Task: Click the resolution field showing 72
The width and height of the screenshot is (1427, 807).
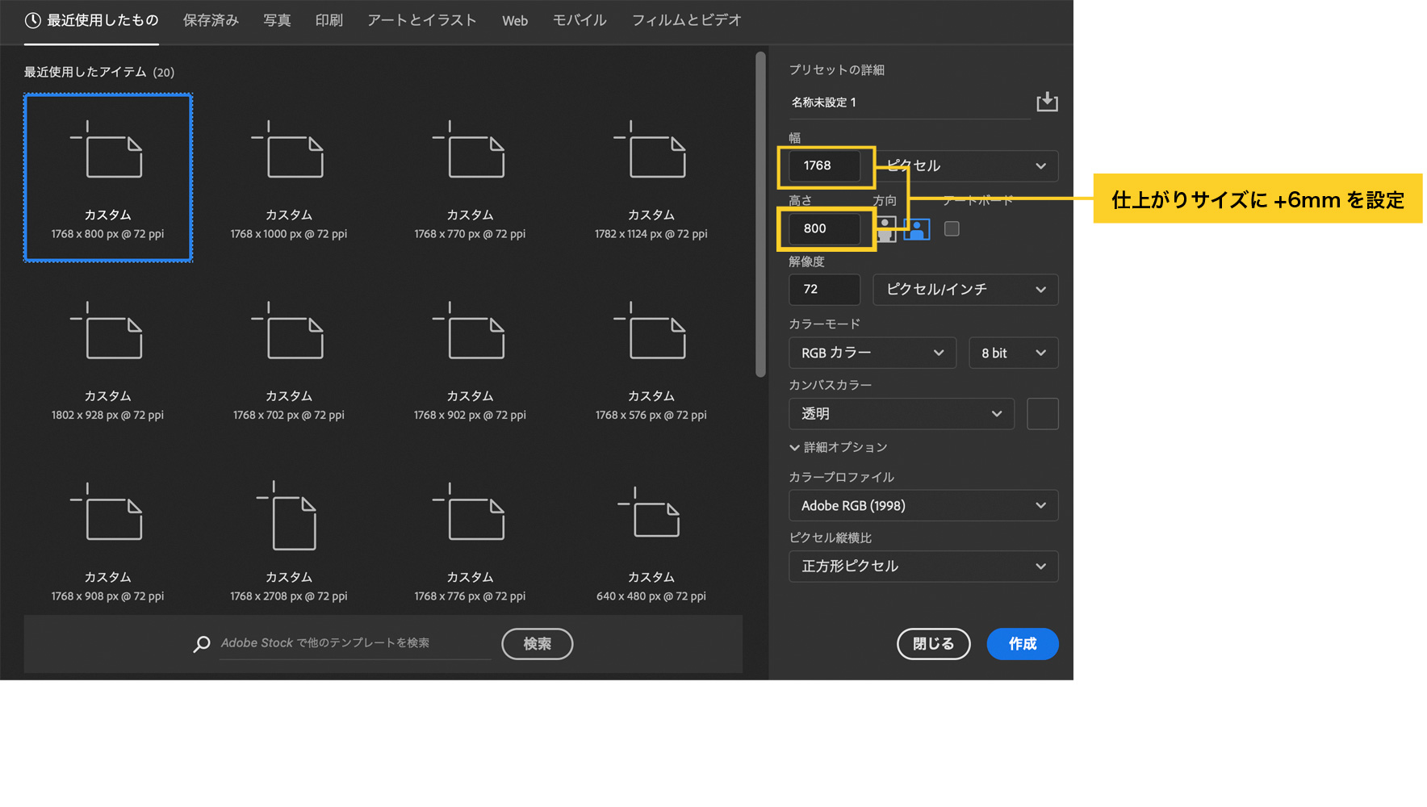Action: [x=825, y=289]
